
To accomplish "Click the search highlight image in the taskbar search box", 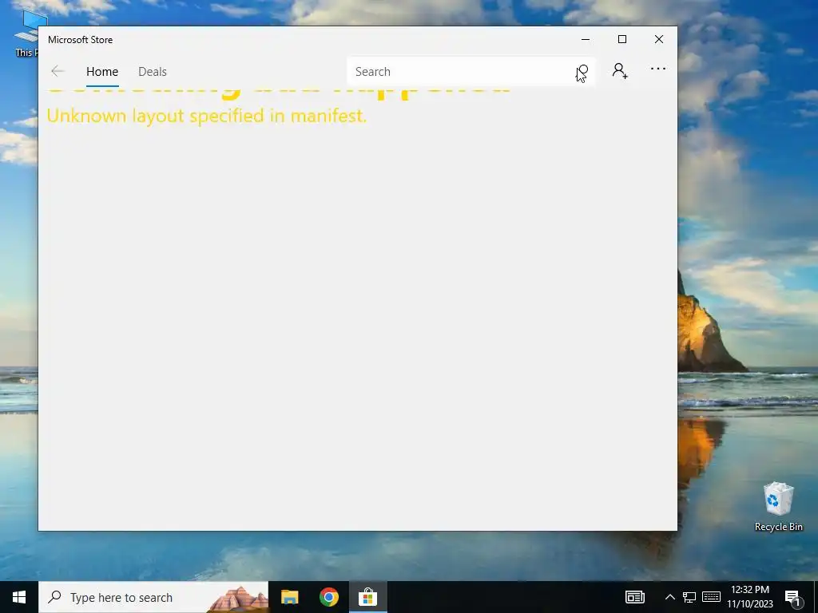I will coord(238,598).
